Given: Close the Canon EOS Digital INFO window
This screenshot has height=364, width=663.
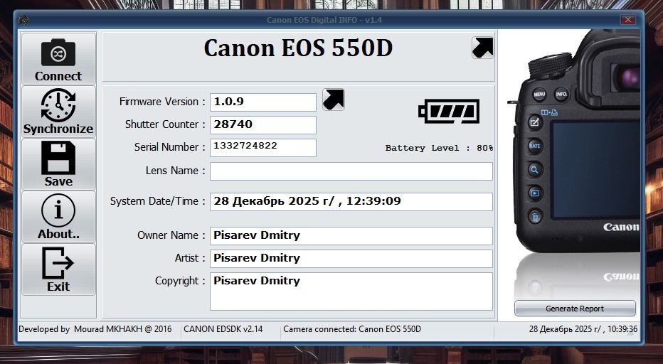Looking at the screenshot, I should click(628, 19).
